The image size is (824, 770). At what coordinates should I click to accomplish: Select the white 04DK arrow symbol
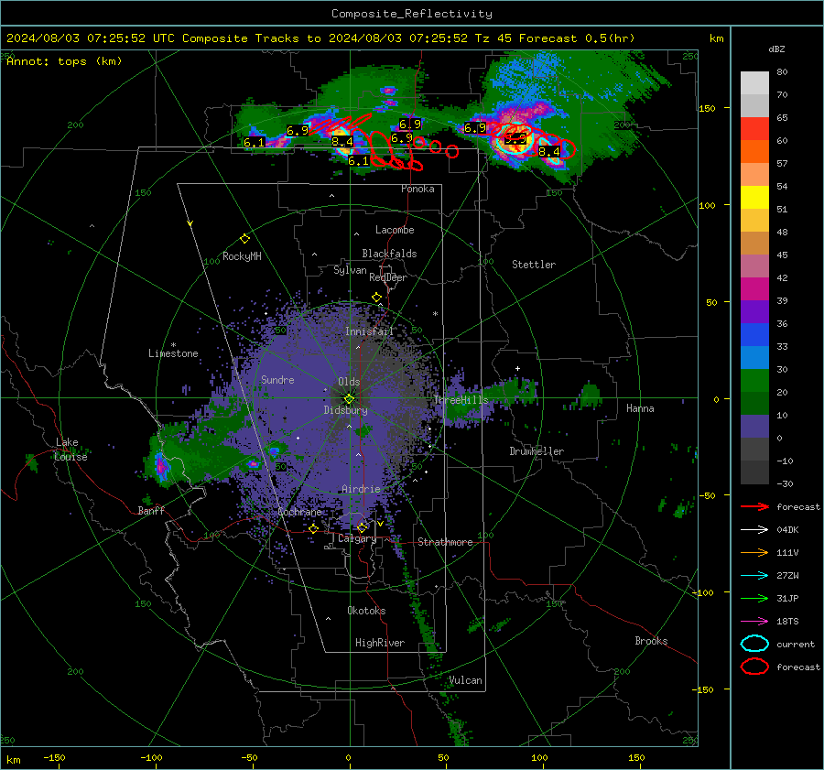(754, 530)
